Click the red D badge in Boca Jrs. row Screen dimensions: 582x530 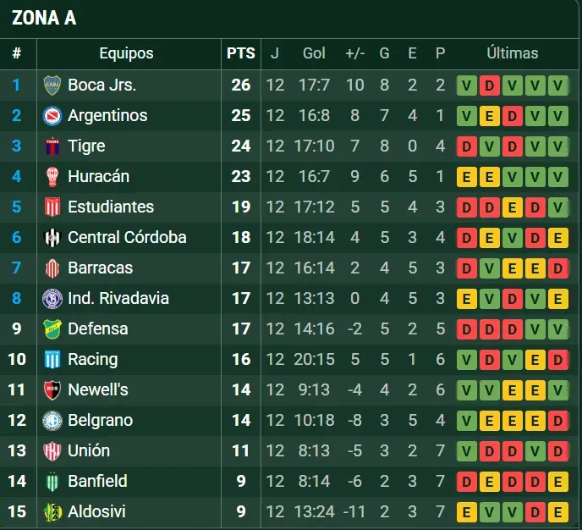tap(490, 85)
